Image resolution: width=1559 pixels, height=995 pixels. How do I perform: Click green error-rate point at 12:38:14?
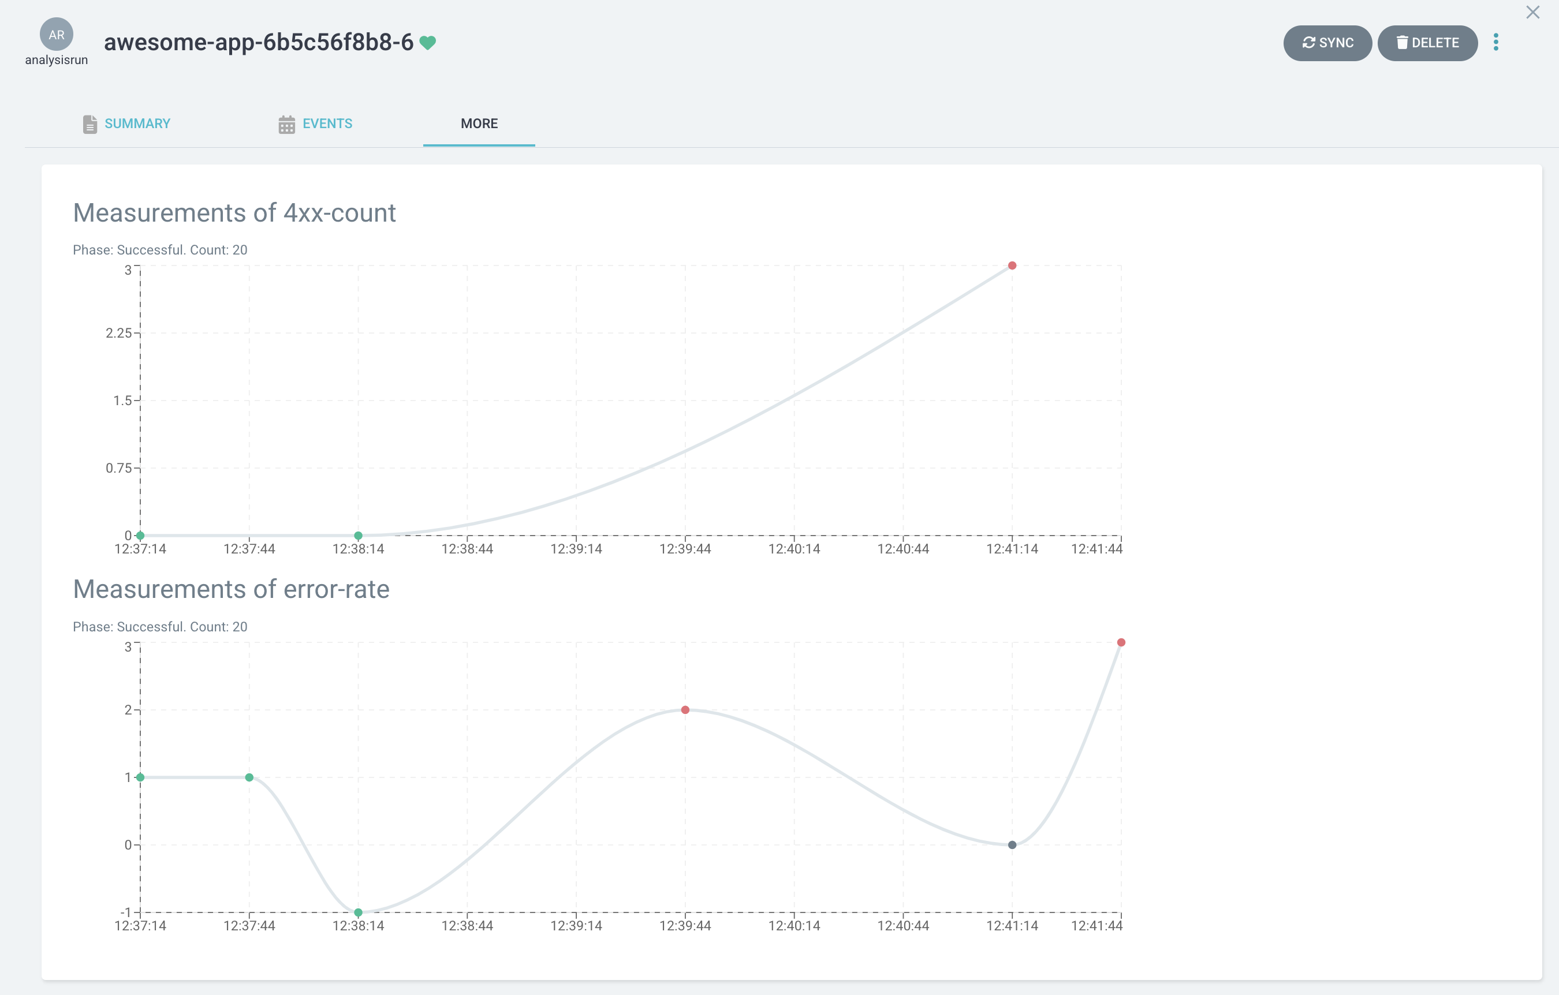tap(358, 912)
